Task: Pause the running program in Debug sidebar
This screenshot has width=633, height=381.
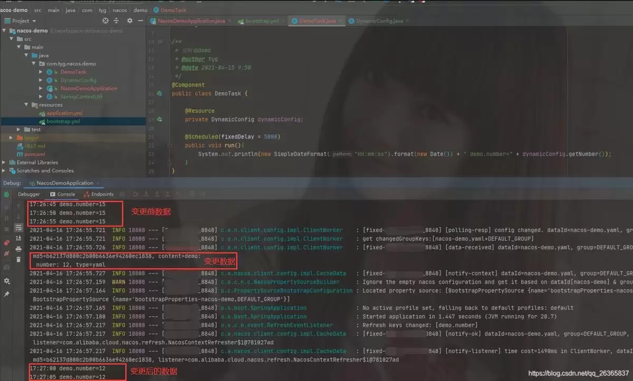Action: coord(7,218)
